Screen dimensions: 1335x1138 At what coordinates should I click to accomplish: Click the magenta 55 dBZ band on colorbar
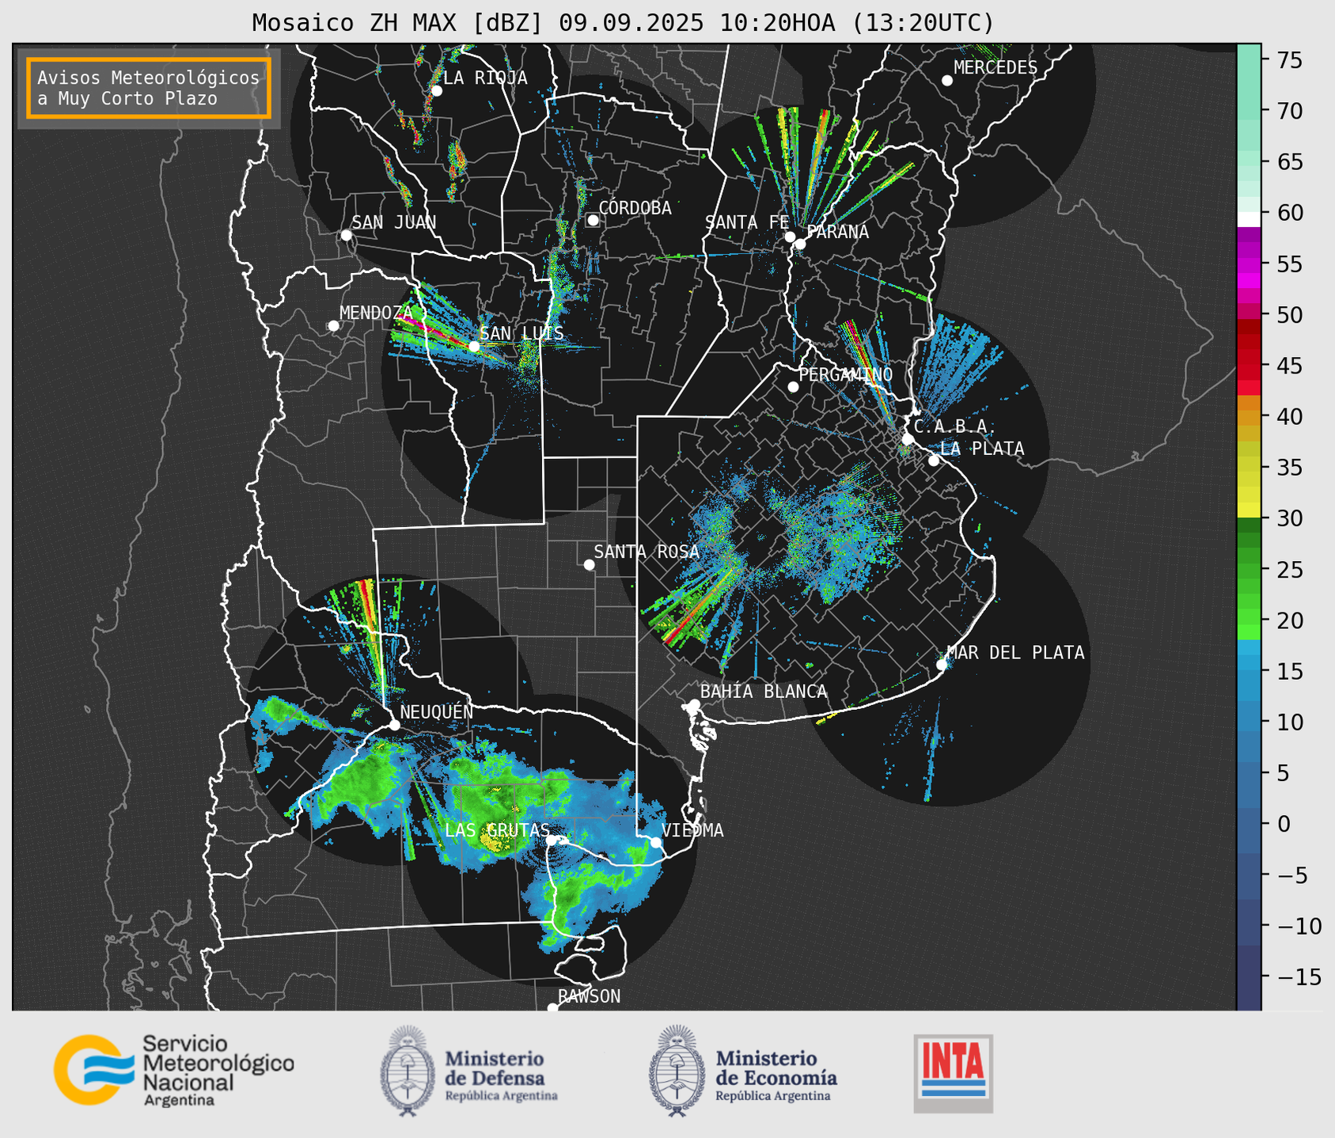[1249, 265]
